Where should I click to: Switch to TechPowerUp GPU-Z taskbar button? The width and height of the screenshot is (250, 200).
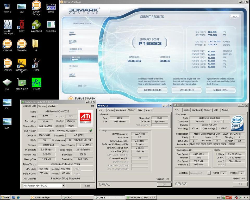(x=141, y=197)
